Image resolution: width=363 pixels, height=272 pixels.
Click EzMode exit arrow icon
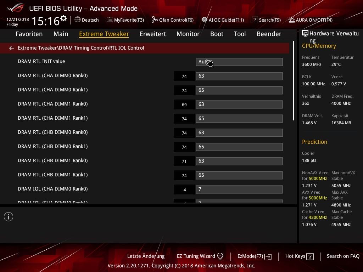[x=268, y=256]
